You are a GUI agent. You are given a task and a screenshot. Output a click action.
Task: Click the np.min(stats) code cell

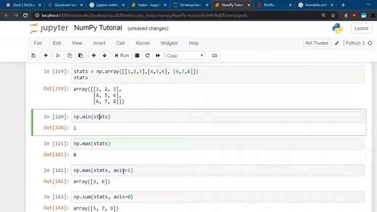tap(217, 117)
